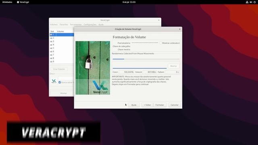Click the mouse randomness progress bar
The image size is (258, 145).
(146, 59)
